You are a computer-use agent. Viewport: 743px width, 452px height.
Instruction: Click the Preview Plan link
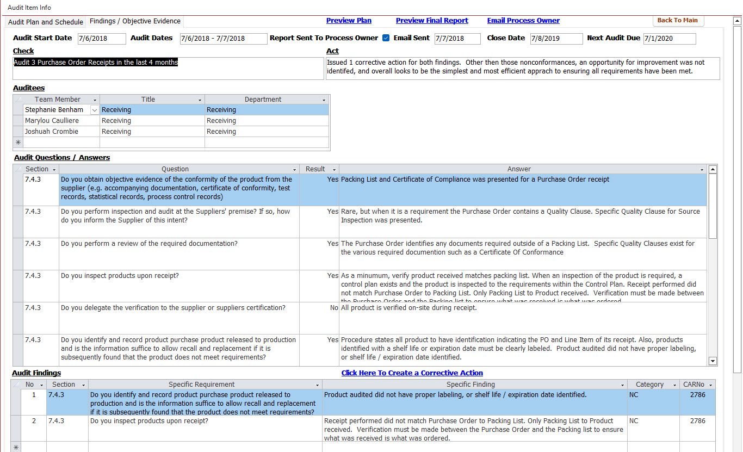coord(349,21)
